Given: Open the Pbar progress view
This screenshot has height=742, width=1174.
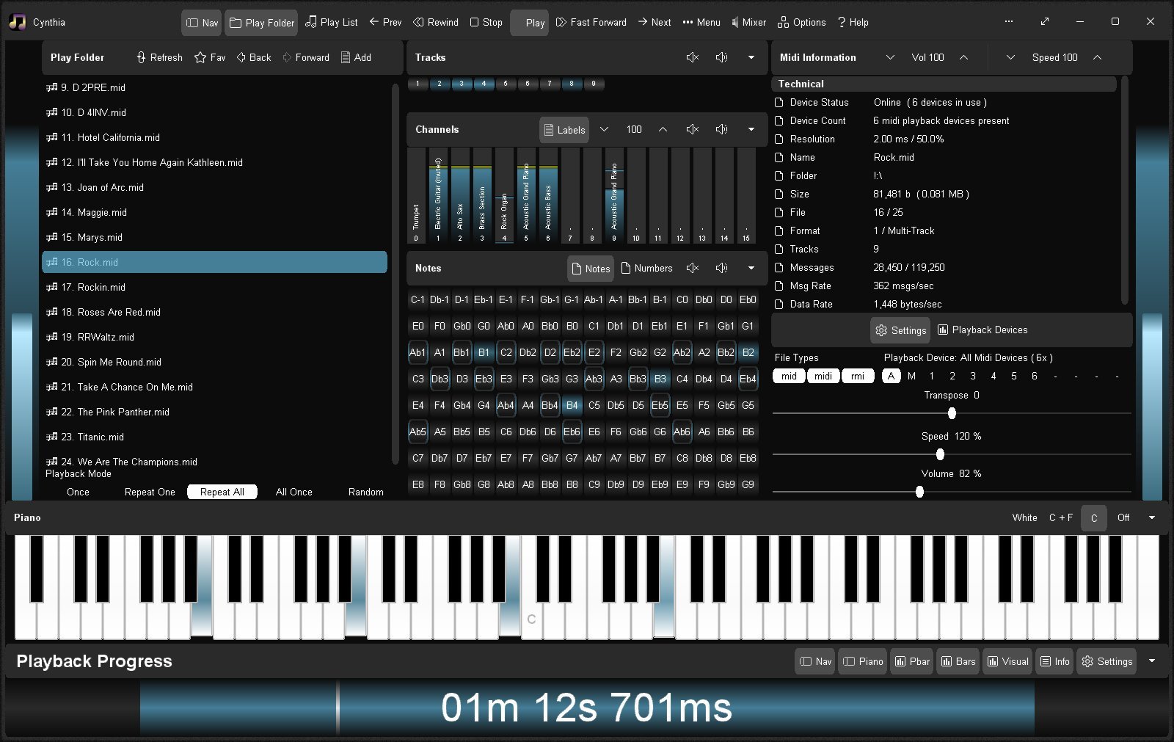Looking at the screenshot, I should pyautogui.click(x=911, y=661).
